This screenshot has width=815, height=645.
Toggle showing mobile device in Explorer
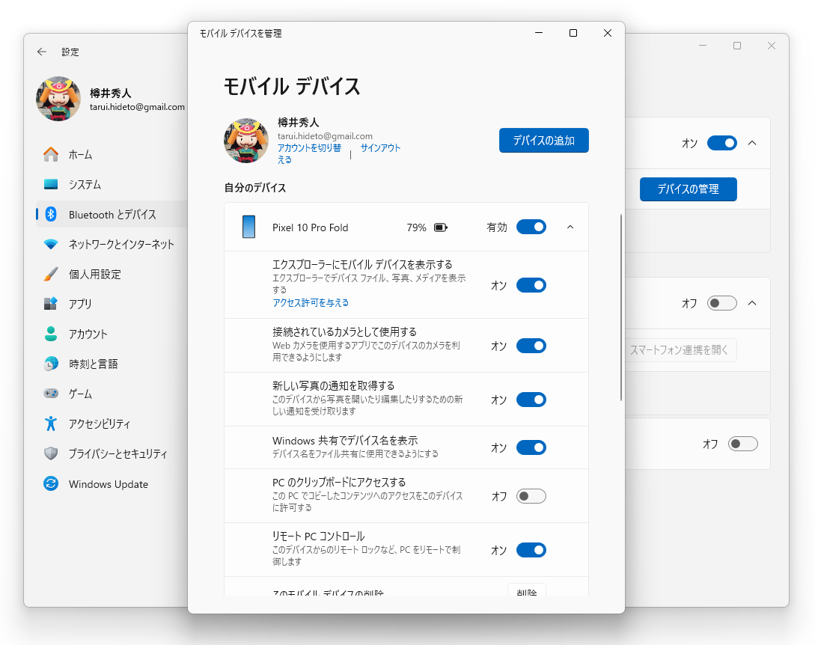[531, 285]
